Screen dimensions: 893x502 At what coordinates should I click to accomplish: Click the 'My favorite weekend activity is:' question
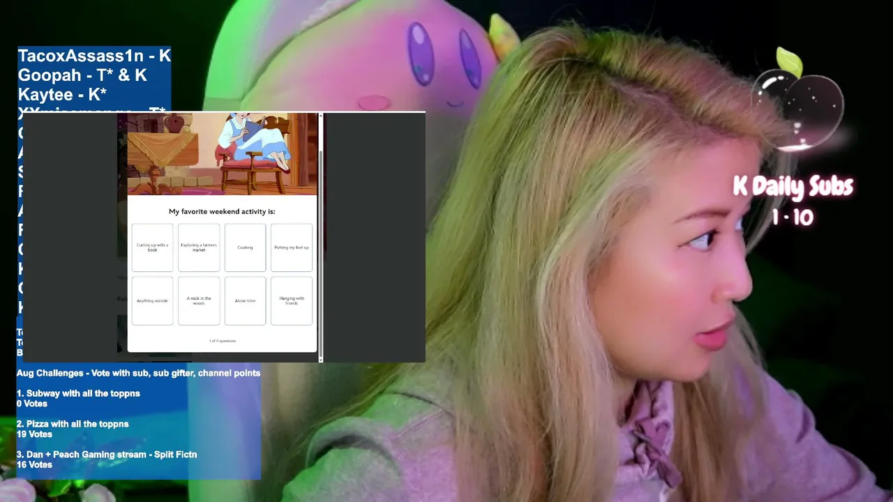pos(222,211)
